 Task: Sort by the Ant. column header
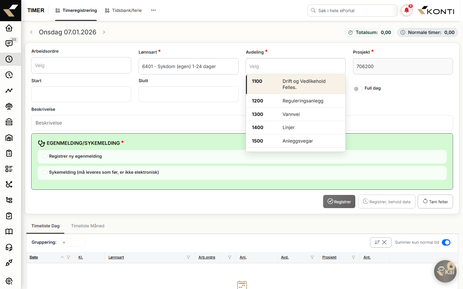pyautogui.click(x=367, y=257)
